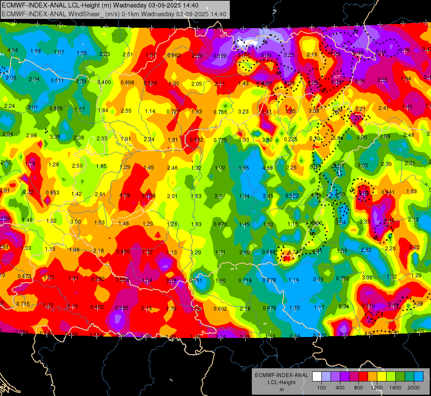
Task: Click the legend scale value 2000
Action: [414, 388]
